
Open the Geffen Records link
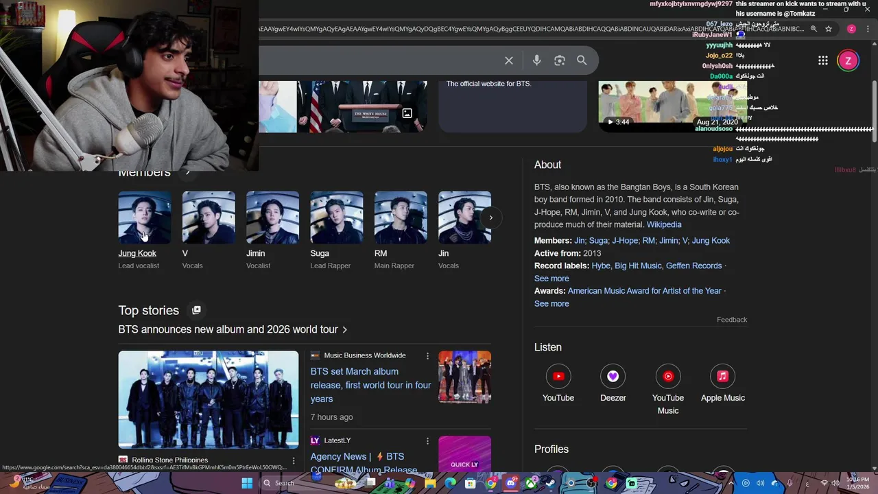pyautogui.click(x=694, y=266)
